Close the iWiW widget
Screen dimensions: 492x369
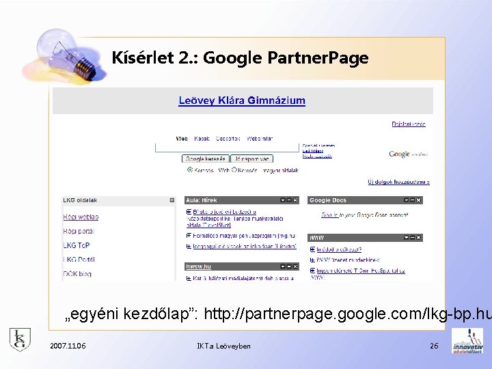(419, 238)
